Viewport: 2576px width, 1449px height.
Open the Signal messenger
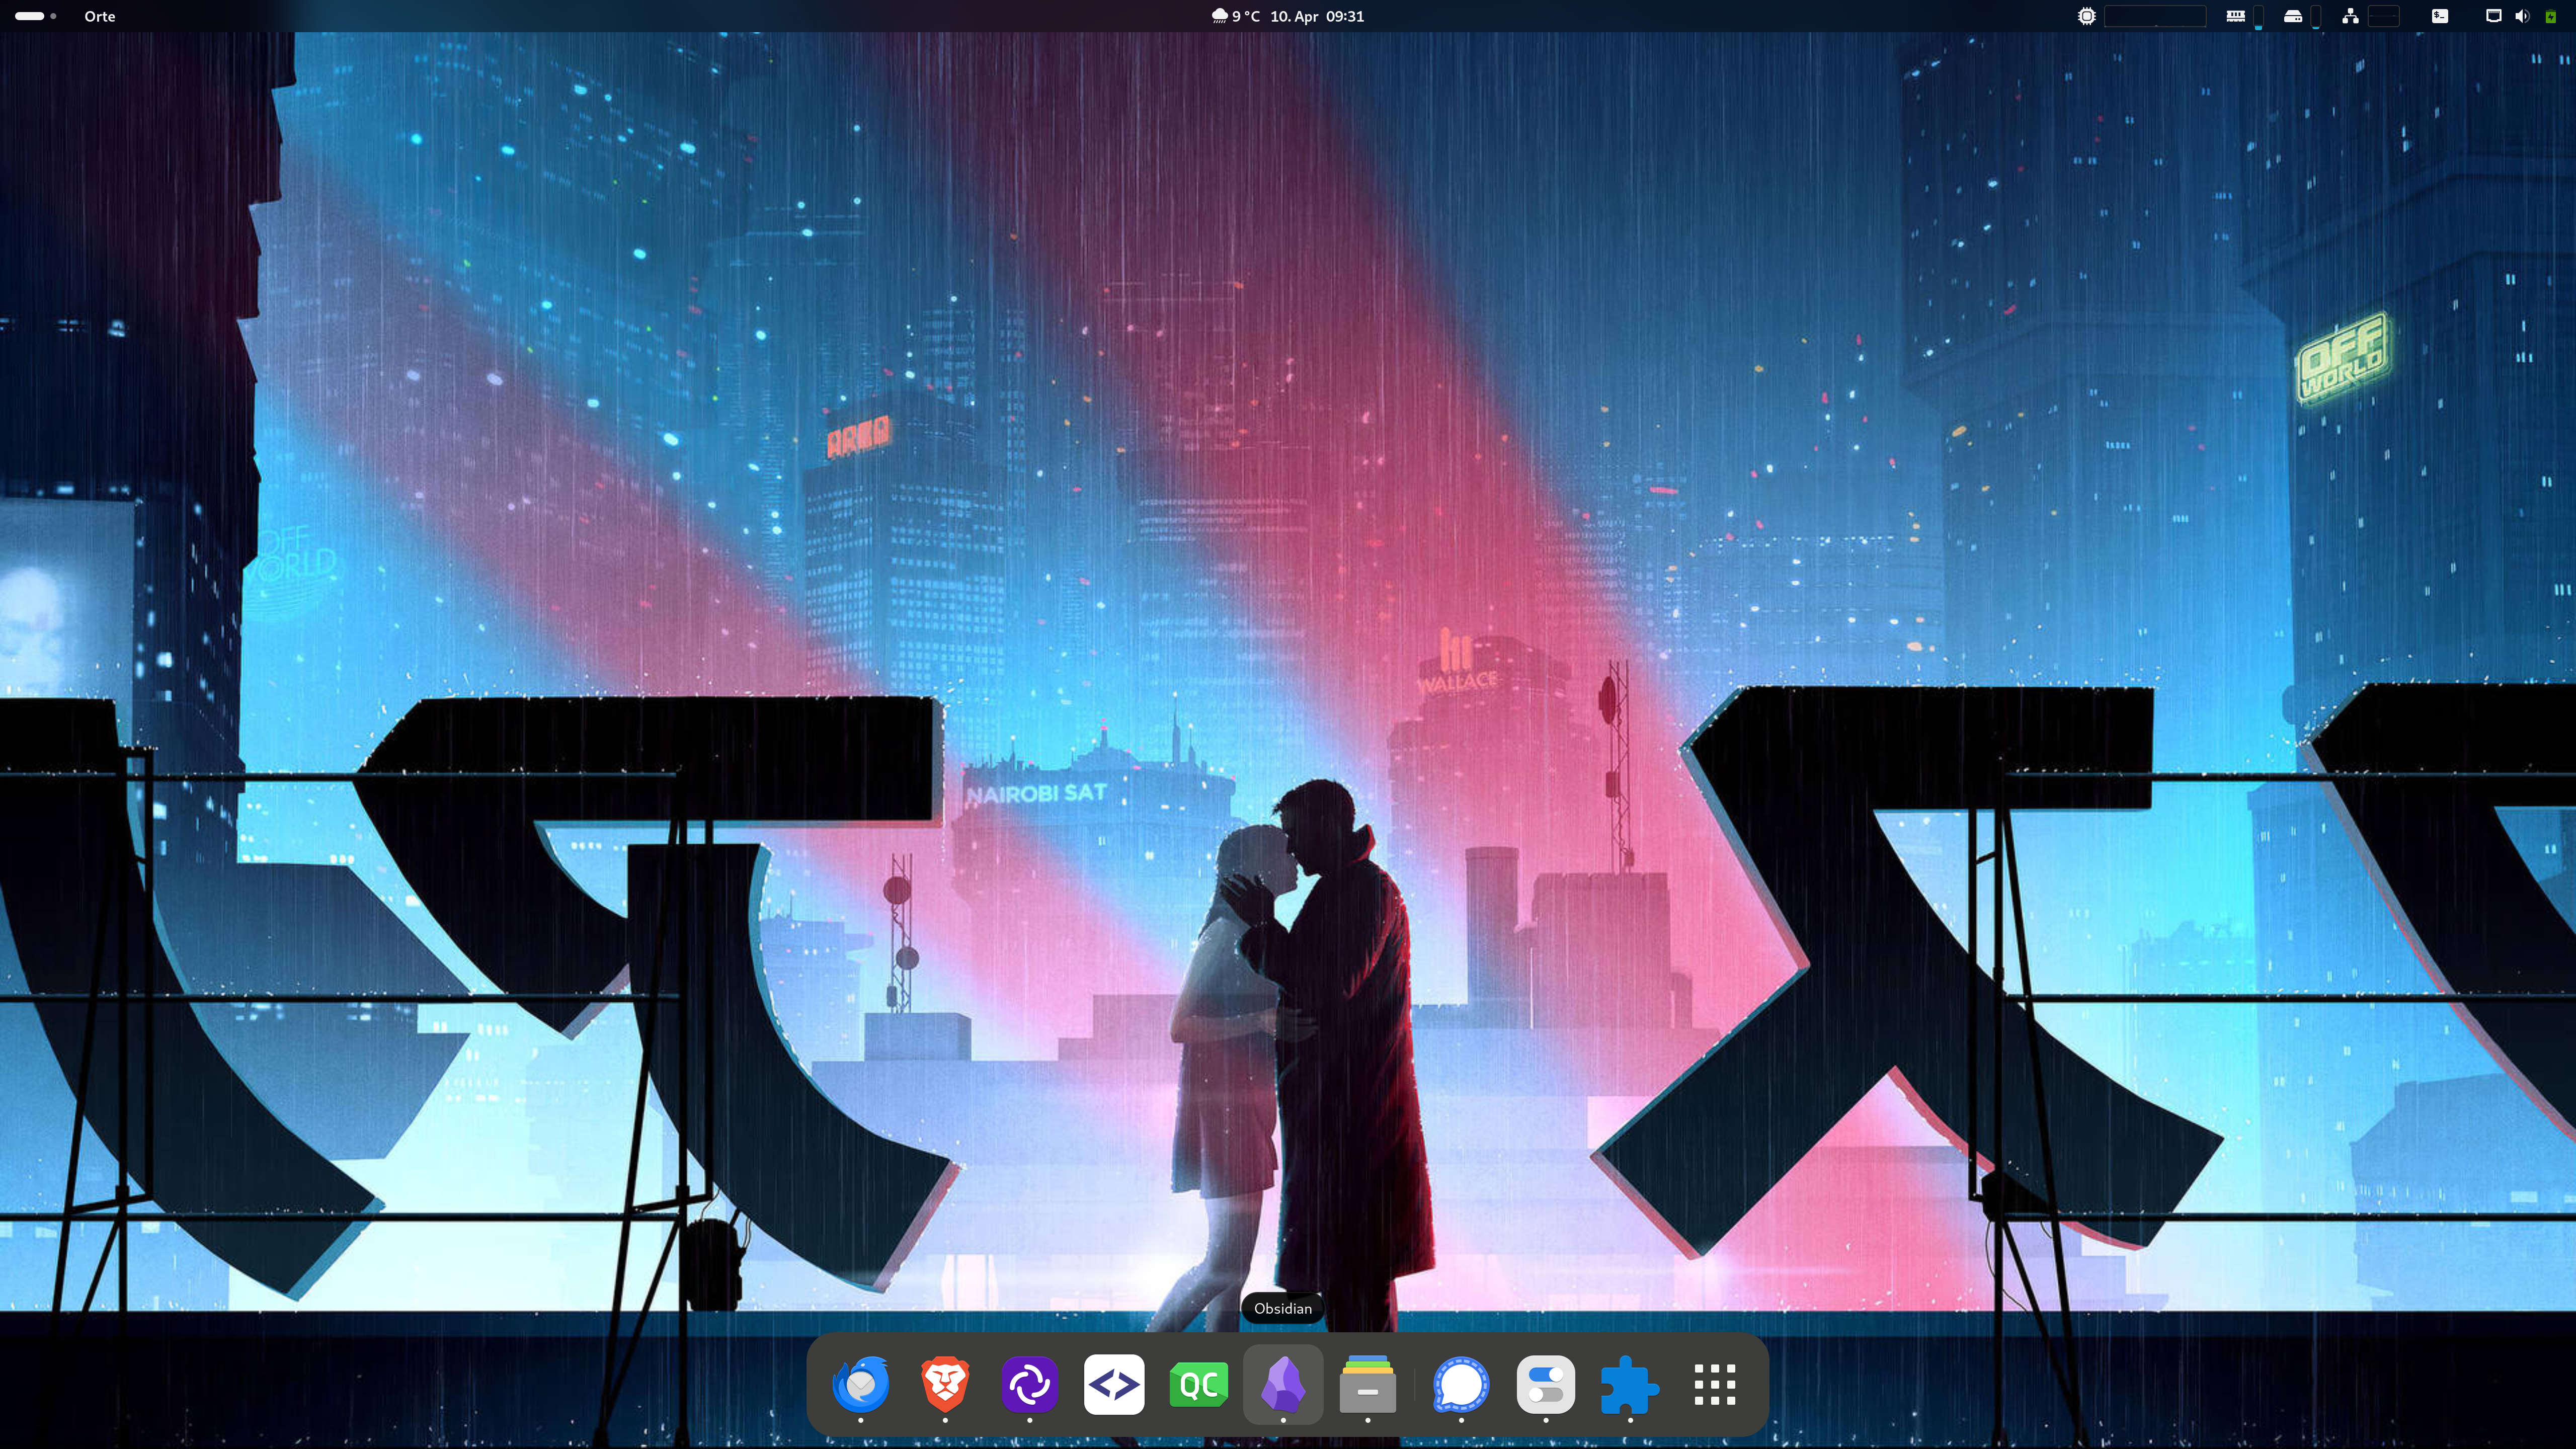point(1461,1385)
